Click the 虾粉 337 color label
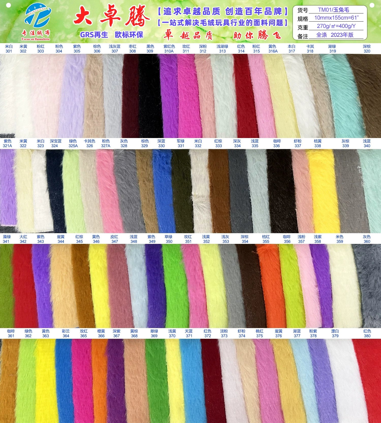 (298, 143)
